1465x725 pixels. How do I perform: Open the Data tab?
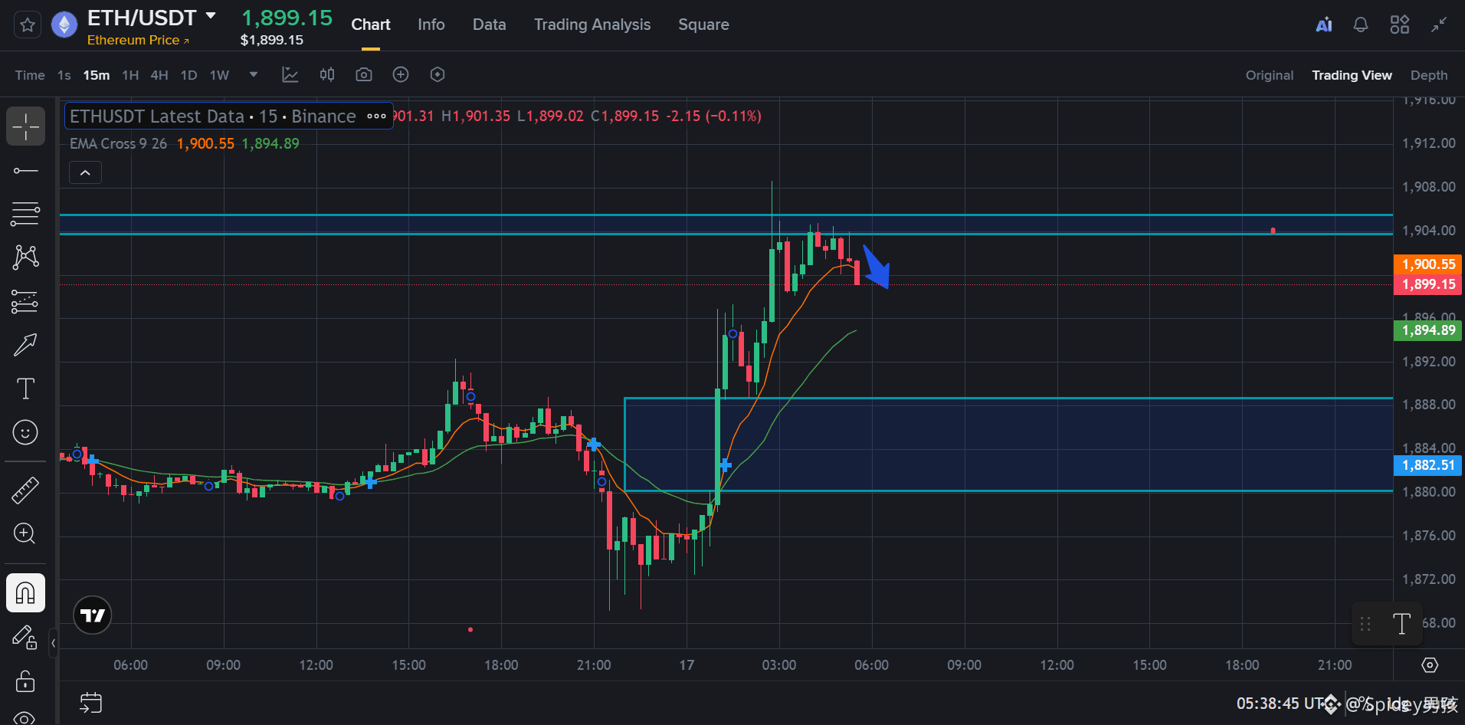[490, 25]
